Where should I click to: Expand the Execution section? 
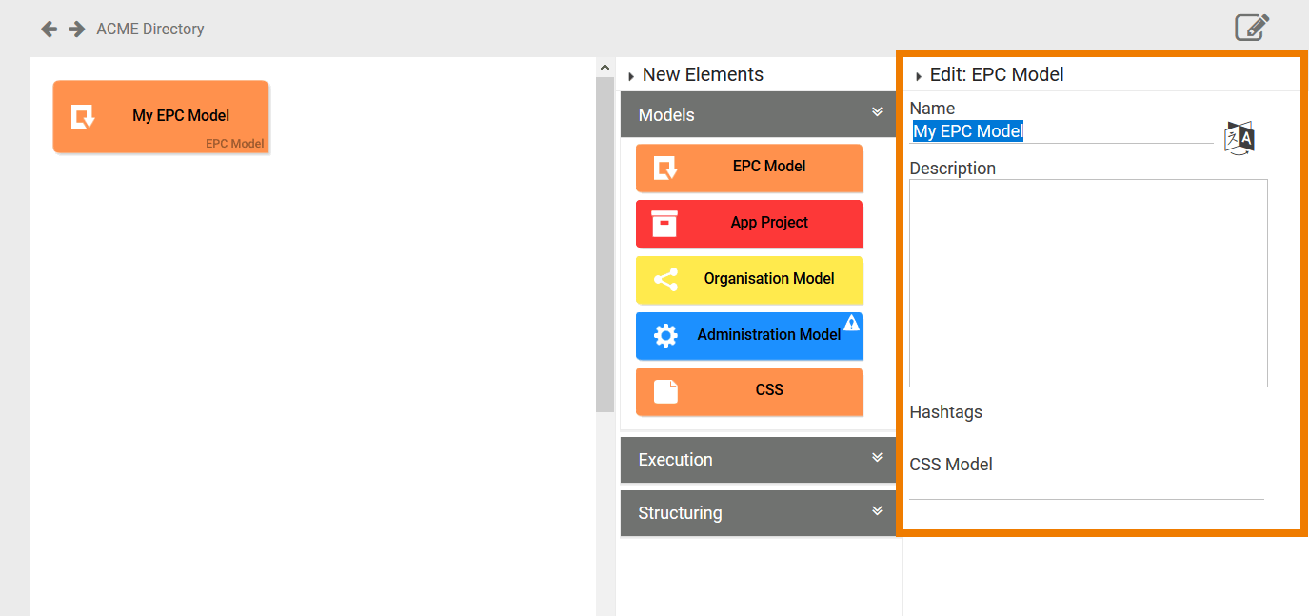pos(877,458)
